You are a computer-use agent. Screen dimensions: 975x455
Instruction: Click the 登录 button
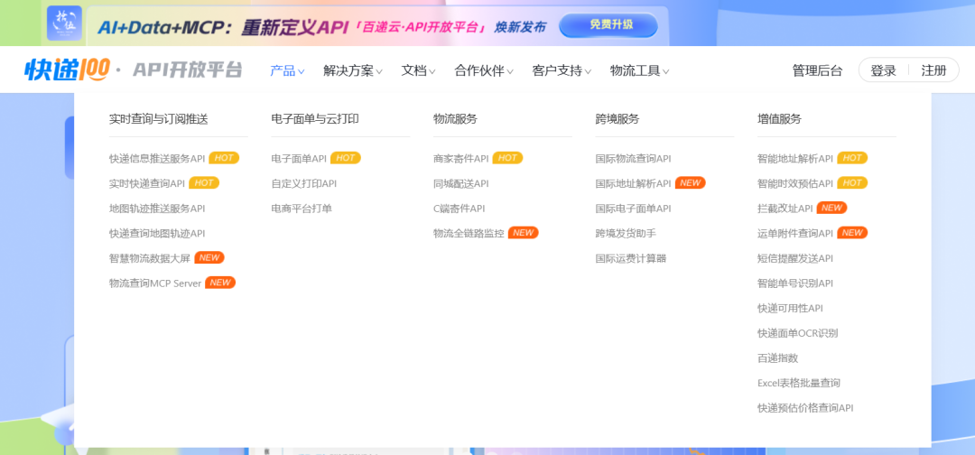tap(883, 70)
